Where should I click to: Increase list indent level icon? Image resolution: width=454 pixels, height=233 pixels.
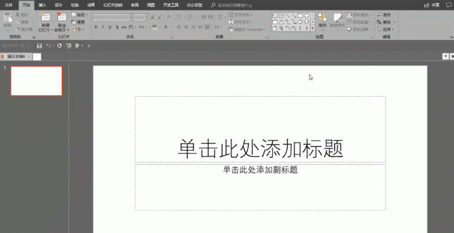pyautogui.click(x=211, y=18)
